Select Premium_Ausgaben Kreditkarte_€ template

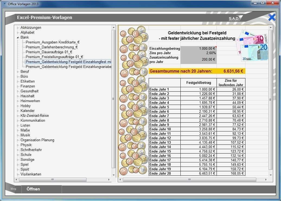coord(53,42)
